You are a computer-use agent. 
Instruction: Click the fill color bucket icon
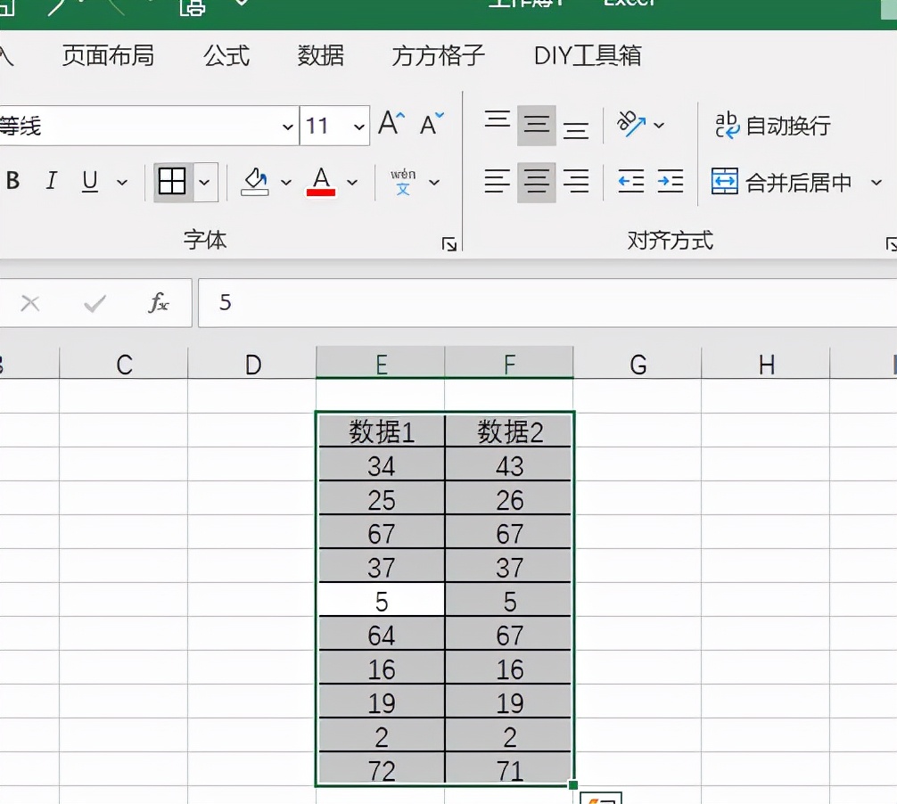pos(255,182)
